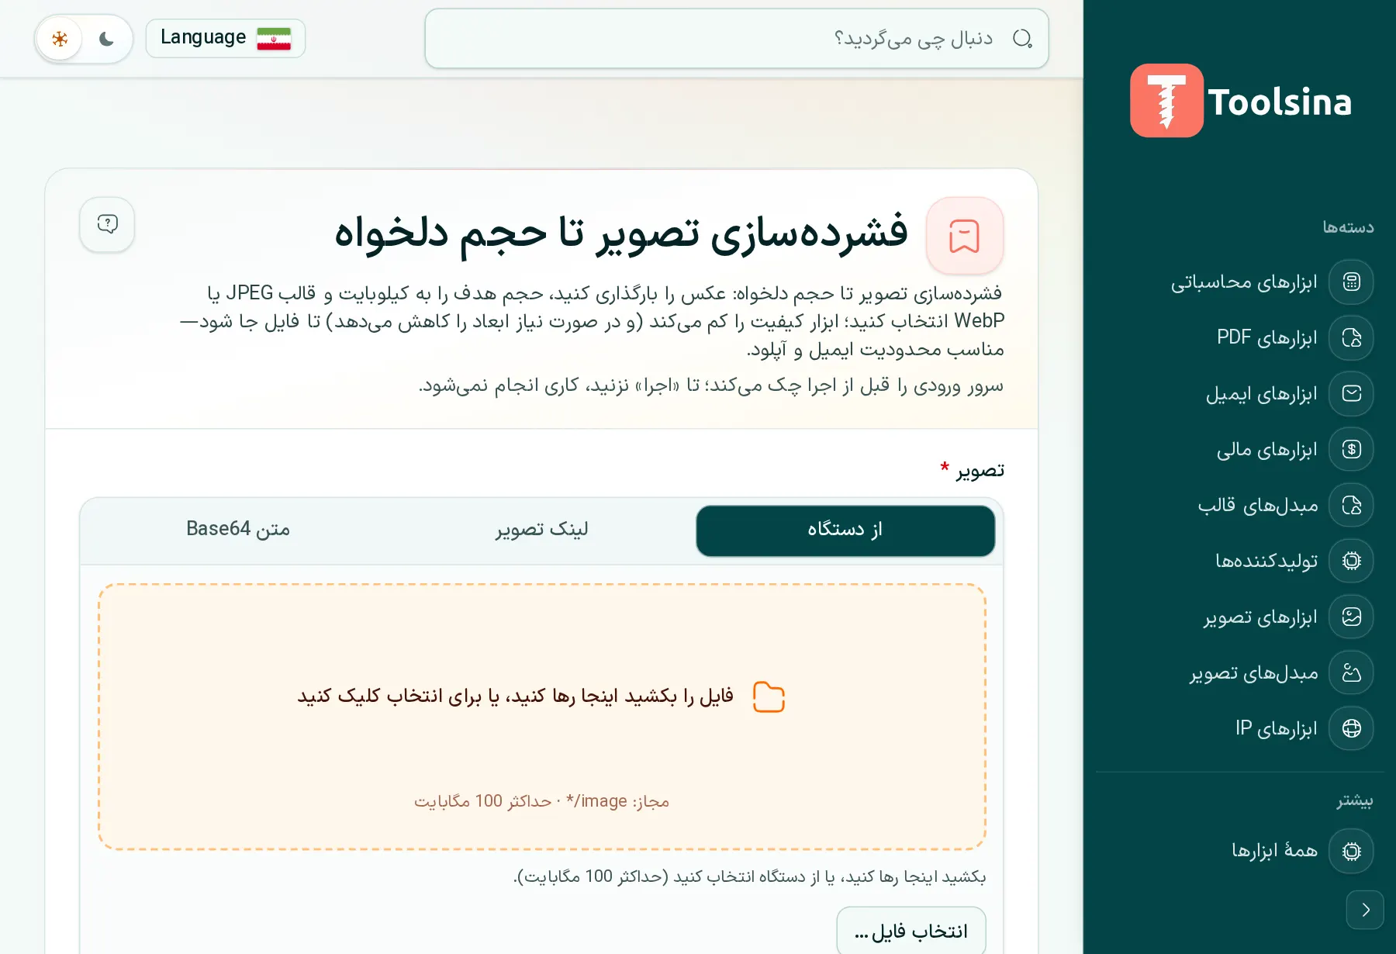Go to مبدل‌های تصویر category link
1396x954 pixels.
[1254, 673]
